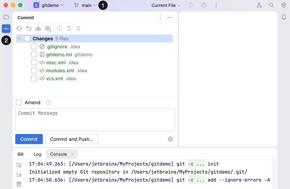The image size is (290, 189).
Task: Click the Shelve changes icon
Action: point(38,28)
